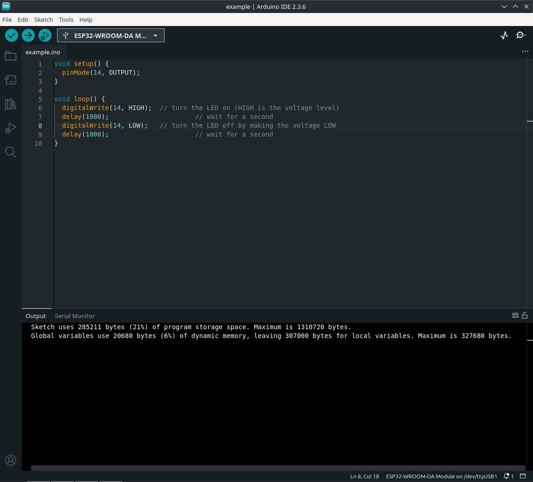The height and width of the screenshot is (482, 533).
Task: Clear the Output panel
Action: coord(515,315)
